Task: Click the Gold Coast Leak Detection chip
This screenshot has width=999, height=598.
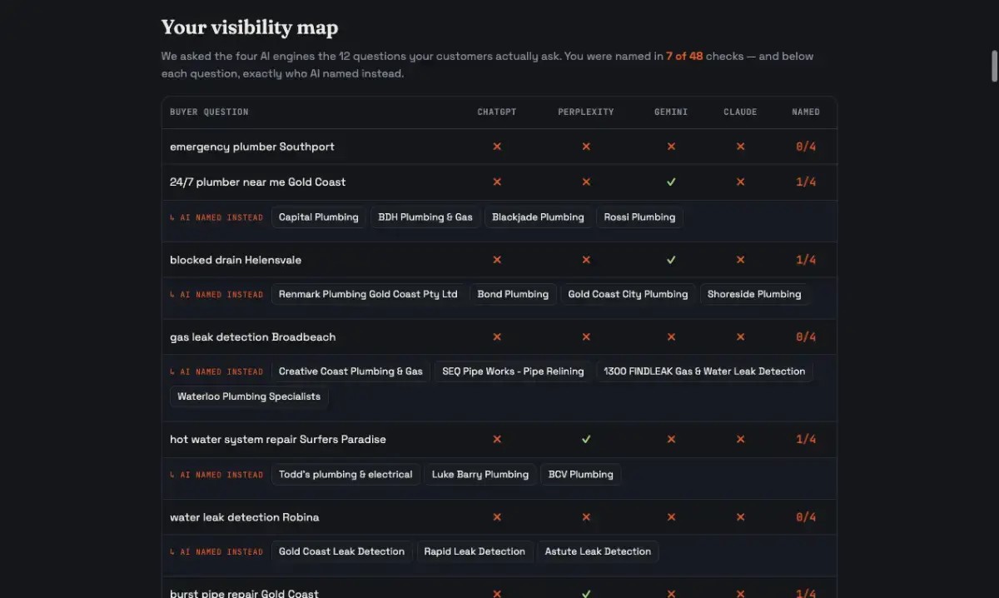Action: click(x=341, y=551)
